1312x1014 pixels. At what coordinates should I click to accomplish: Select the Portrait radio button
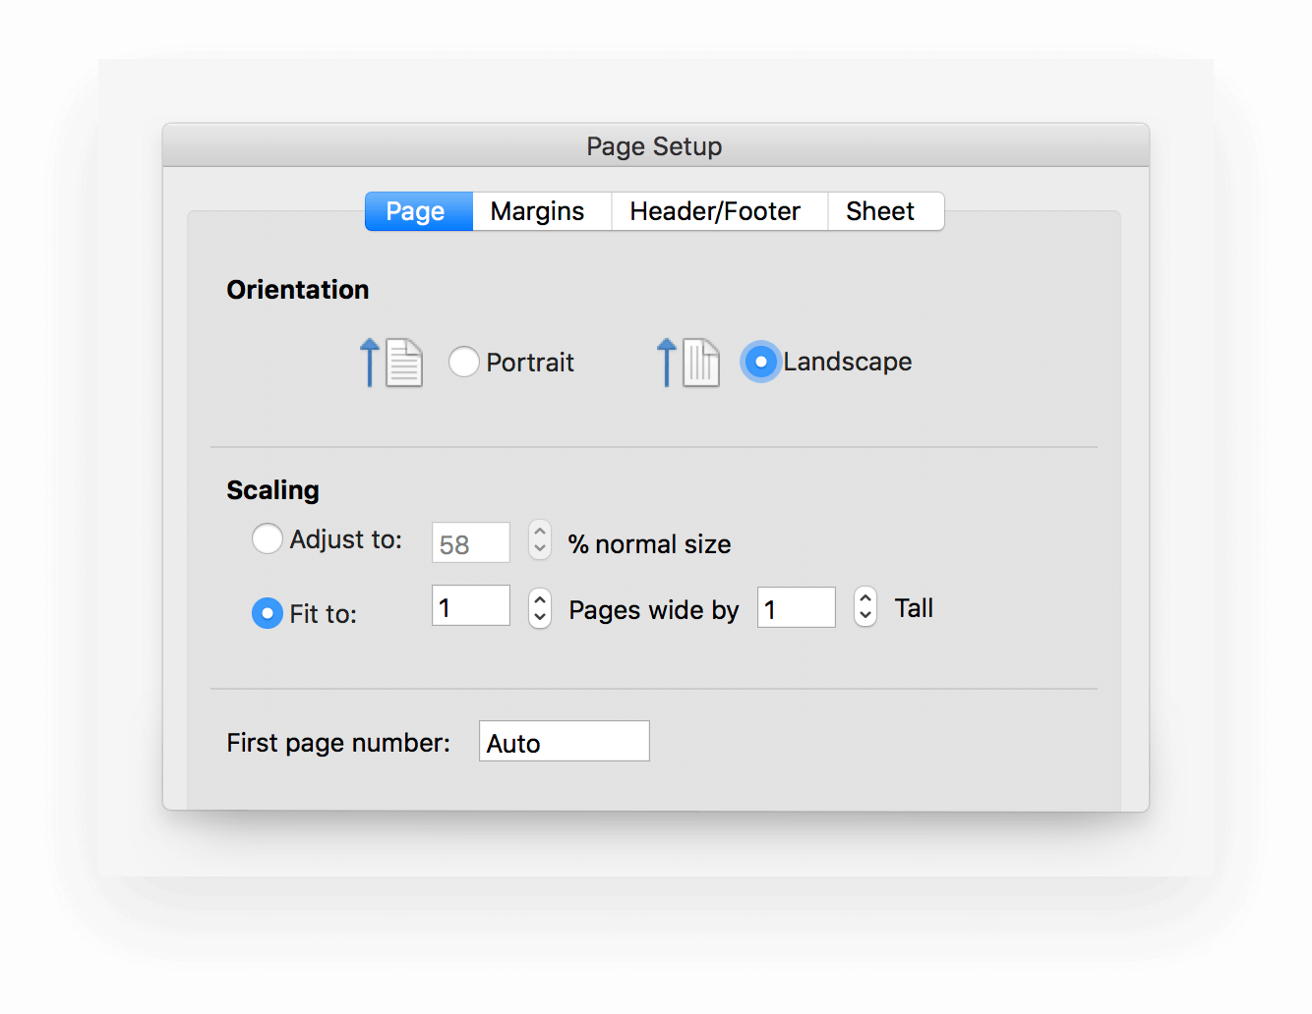[x=463, y=362]
